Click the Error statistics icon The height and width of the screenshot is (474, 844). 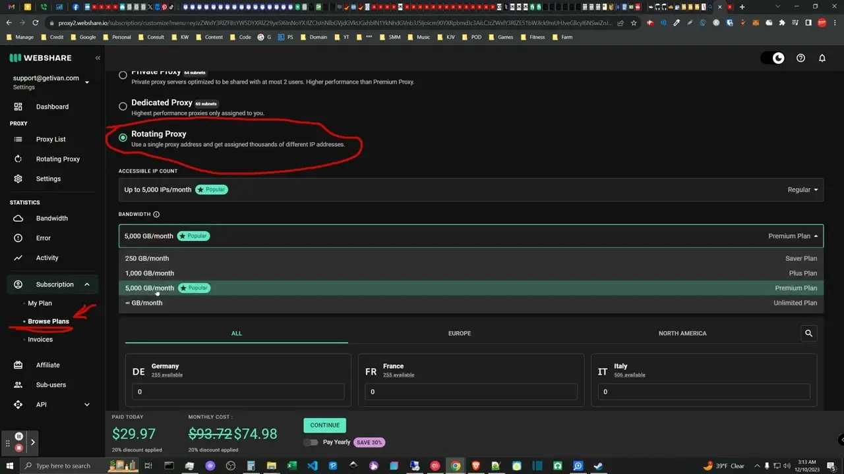tap(18, 238)
